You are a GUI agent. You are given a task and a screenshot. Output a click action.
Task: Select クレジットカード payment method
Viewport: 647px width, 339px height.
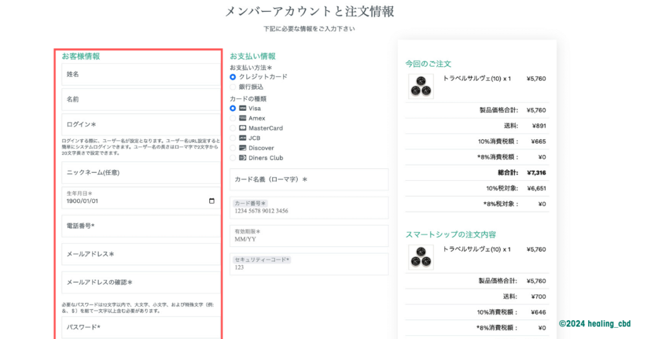pos(233,77)
